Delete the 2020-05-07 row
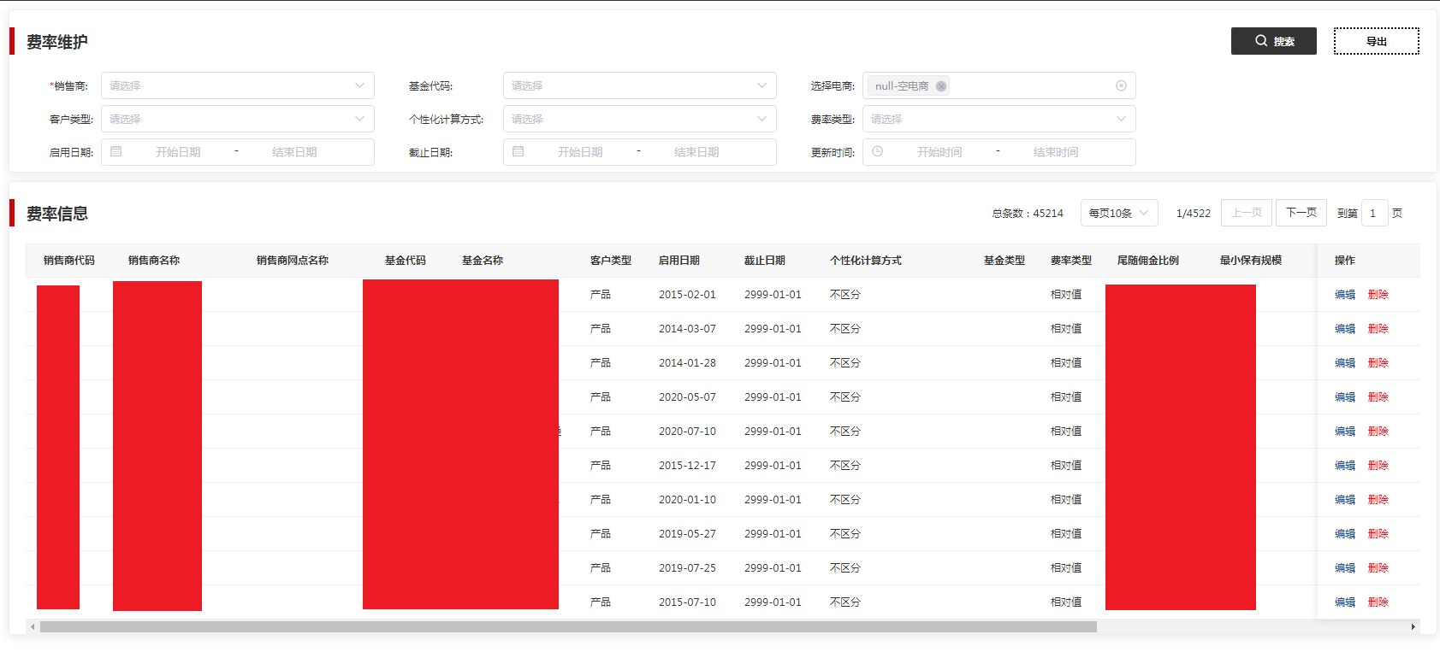 pos(1378,397)
